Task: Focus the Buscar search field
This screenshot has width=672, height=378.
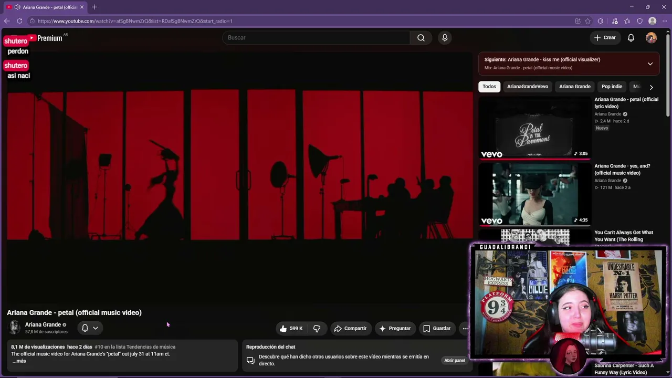Action: click(317, 38)
